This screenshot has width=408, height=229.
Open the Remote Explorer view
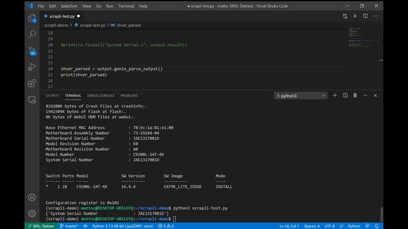[x=32, y=100]
